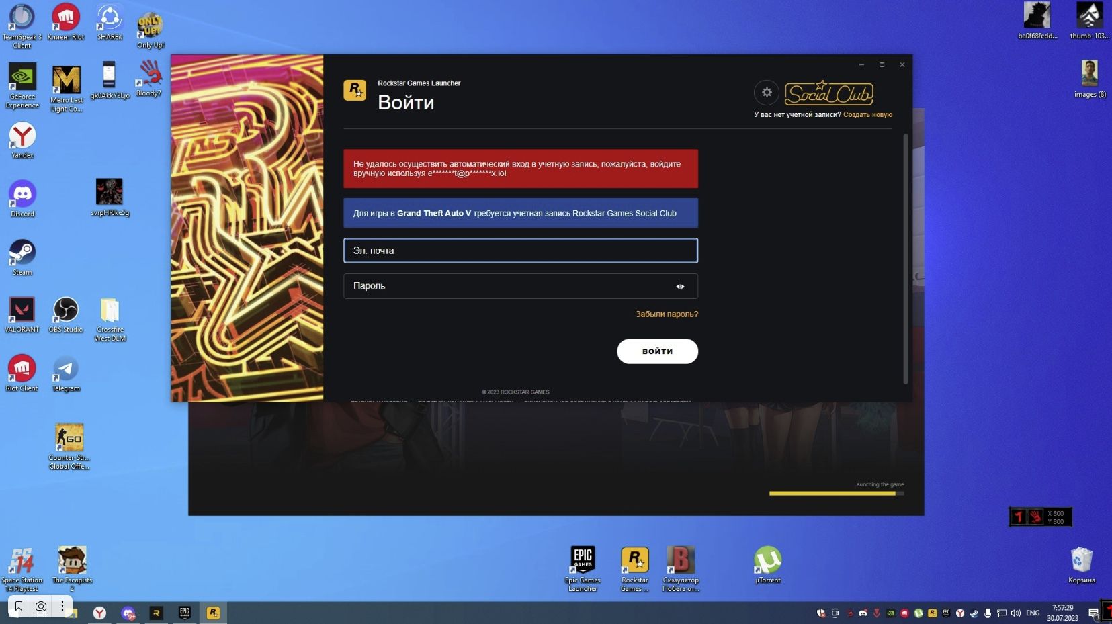Select Клиент Riot desktop icon
The width and height of the screenshot is (1112, 624).
point(66,22)
